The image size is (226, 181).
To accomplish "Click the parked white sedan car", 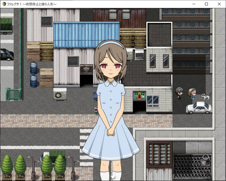I will 199,108.
